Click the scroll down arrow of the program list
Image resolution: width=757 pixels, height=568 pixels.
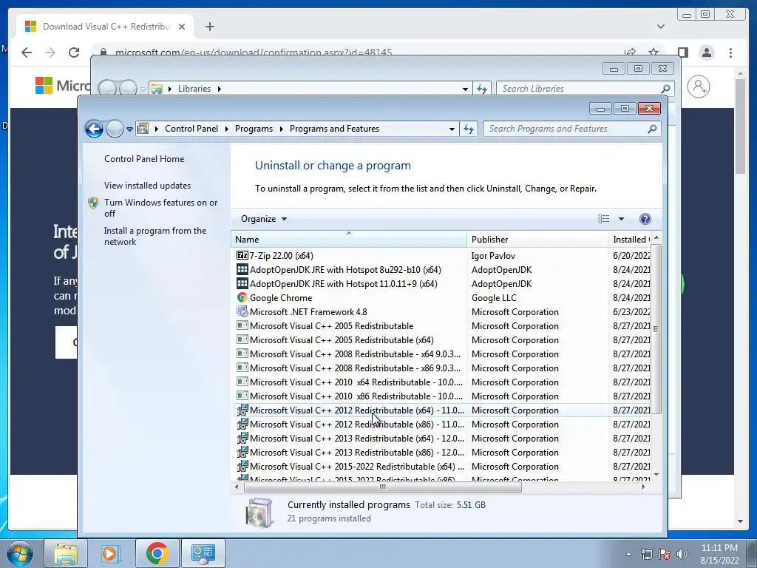click(656, 475)
